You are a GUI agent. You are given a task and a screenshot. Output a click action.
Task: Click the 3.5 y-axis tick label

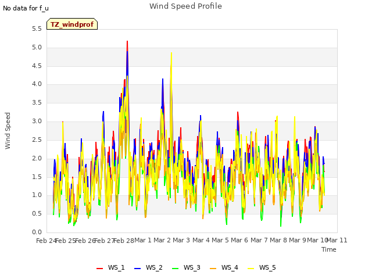(x=37, y=103)
